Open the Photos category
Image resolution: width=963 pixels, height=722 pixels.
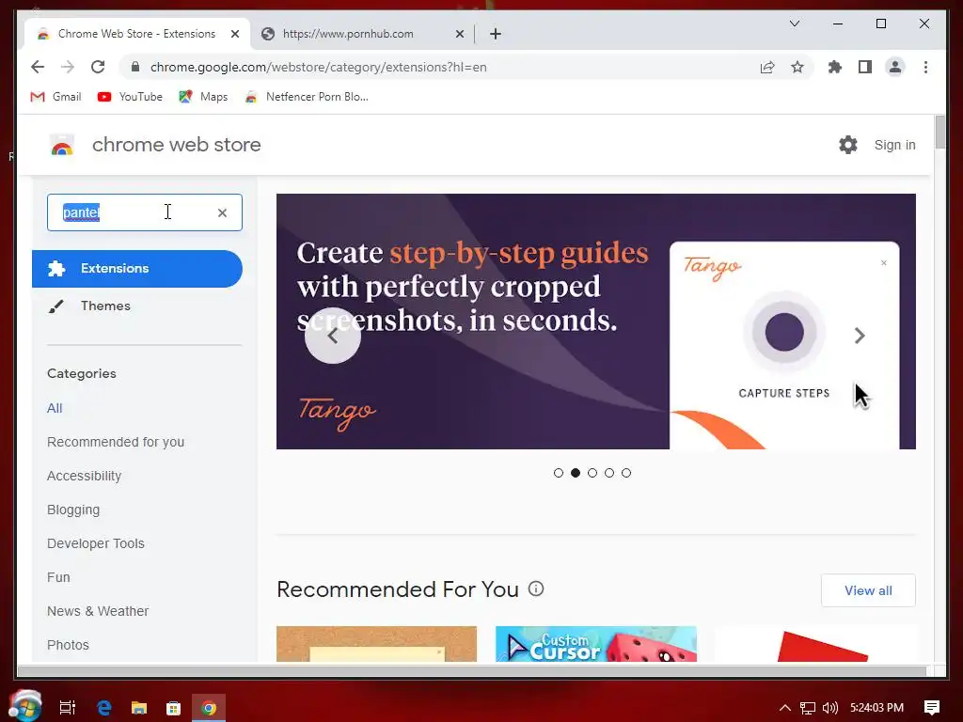pyautogui.click(x=68, y=645)
